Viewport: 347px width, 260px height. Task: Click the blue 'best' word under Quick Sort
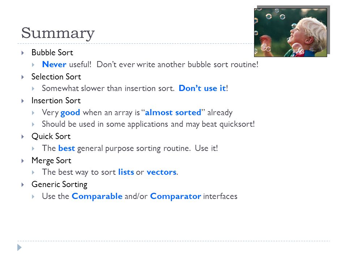[x=67, y=148]
